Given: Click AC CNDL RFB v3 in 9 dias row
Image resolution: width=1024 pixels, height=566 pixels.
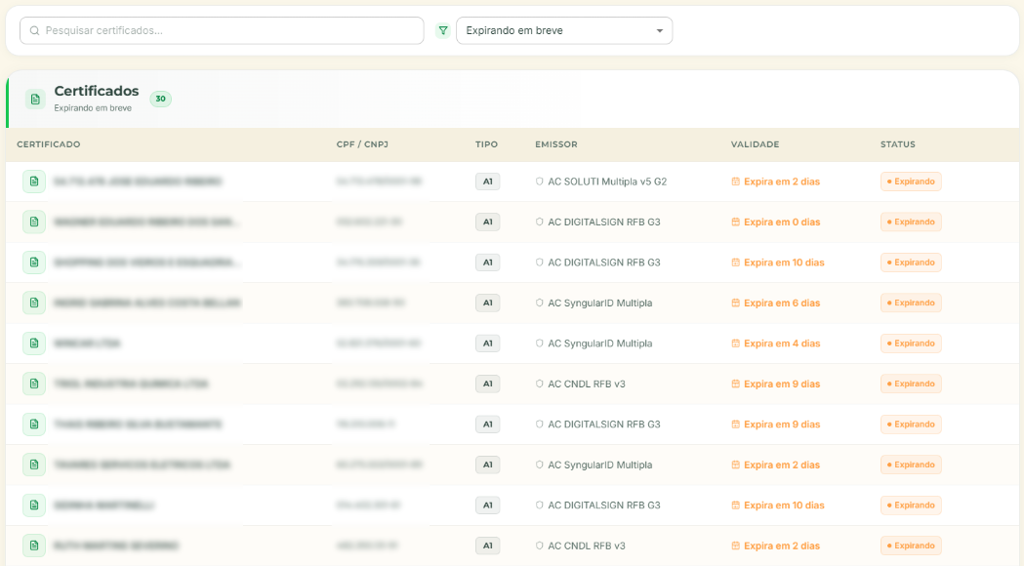Looking at the screenshot, I should click(x=587, y=384).
